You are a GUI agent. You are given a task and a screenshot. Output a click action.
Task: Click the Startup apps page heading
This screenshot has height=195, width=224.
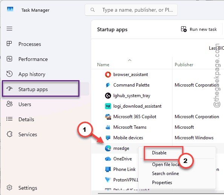tap(112, 30)
